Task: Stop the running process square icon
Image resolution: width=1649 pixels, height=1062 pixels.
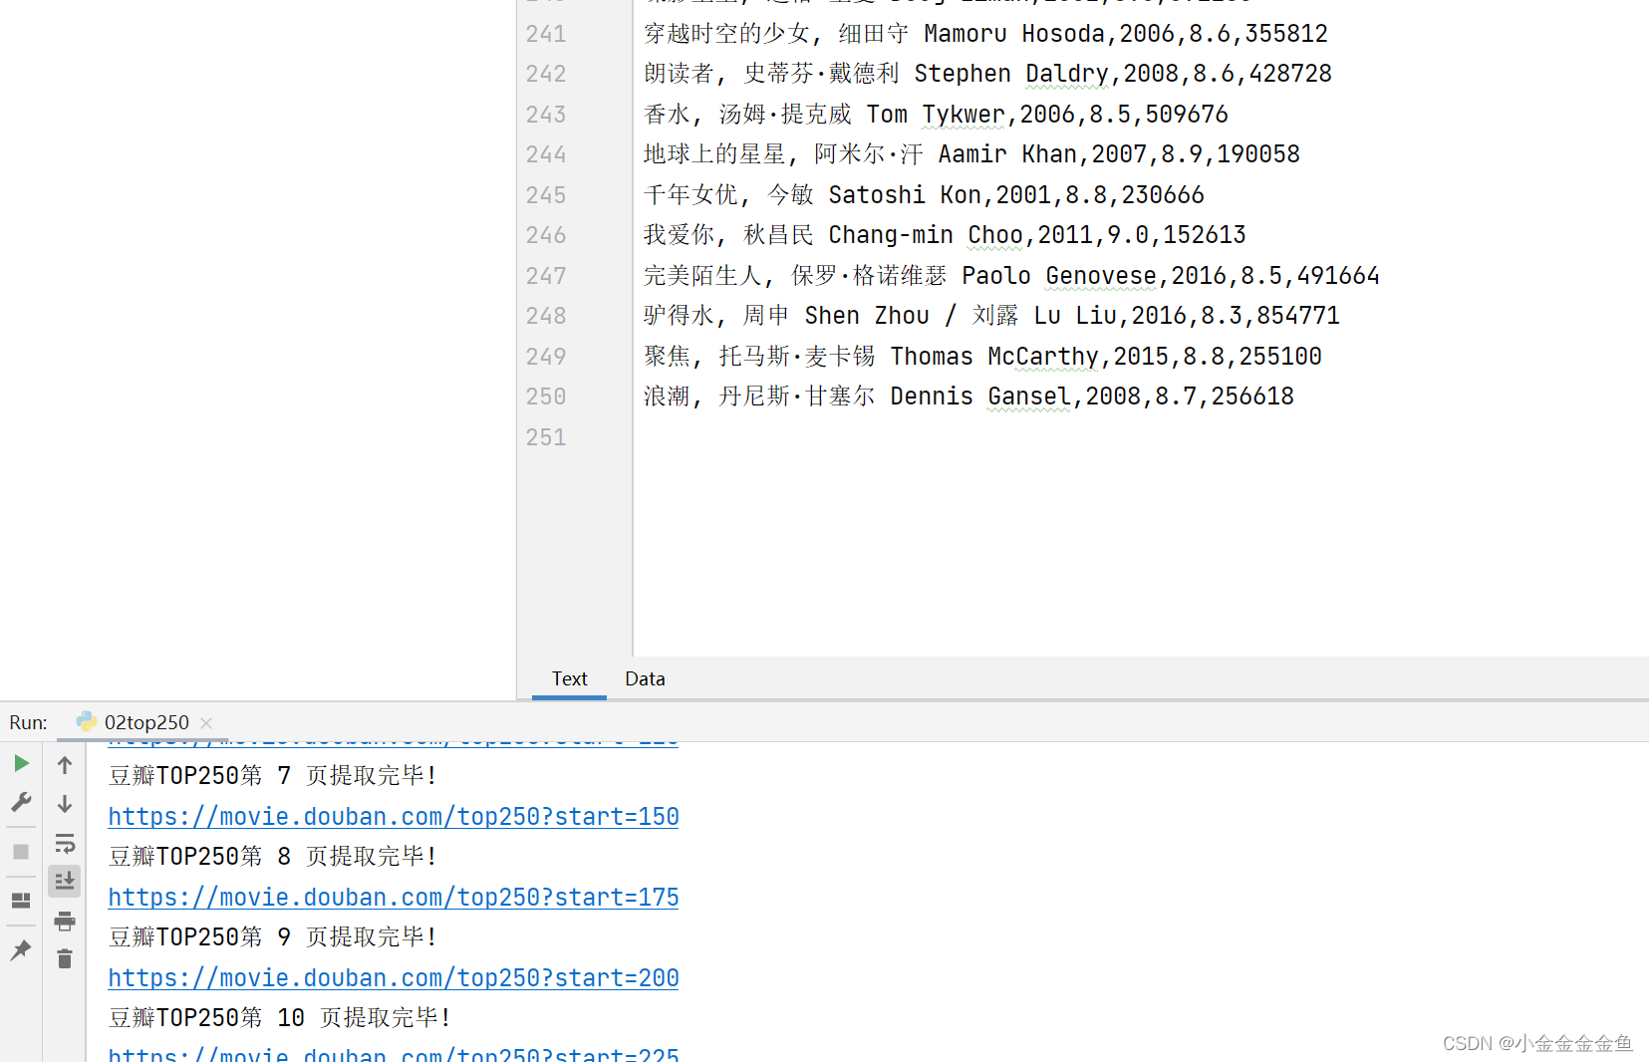Action: (21, 852)
